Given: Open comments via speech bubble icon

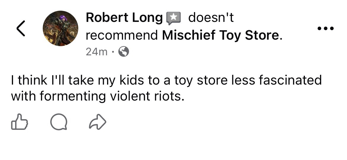Looking at the screenshot, I should click(58, 122).
